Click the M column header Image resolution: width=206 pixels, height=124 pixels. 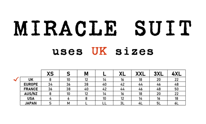86,74
